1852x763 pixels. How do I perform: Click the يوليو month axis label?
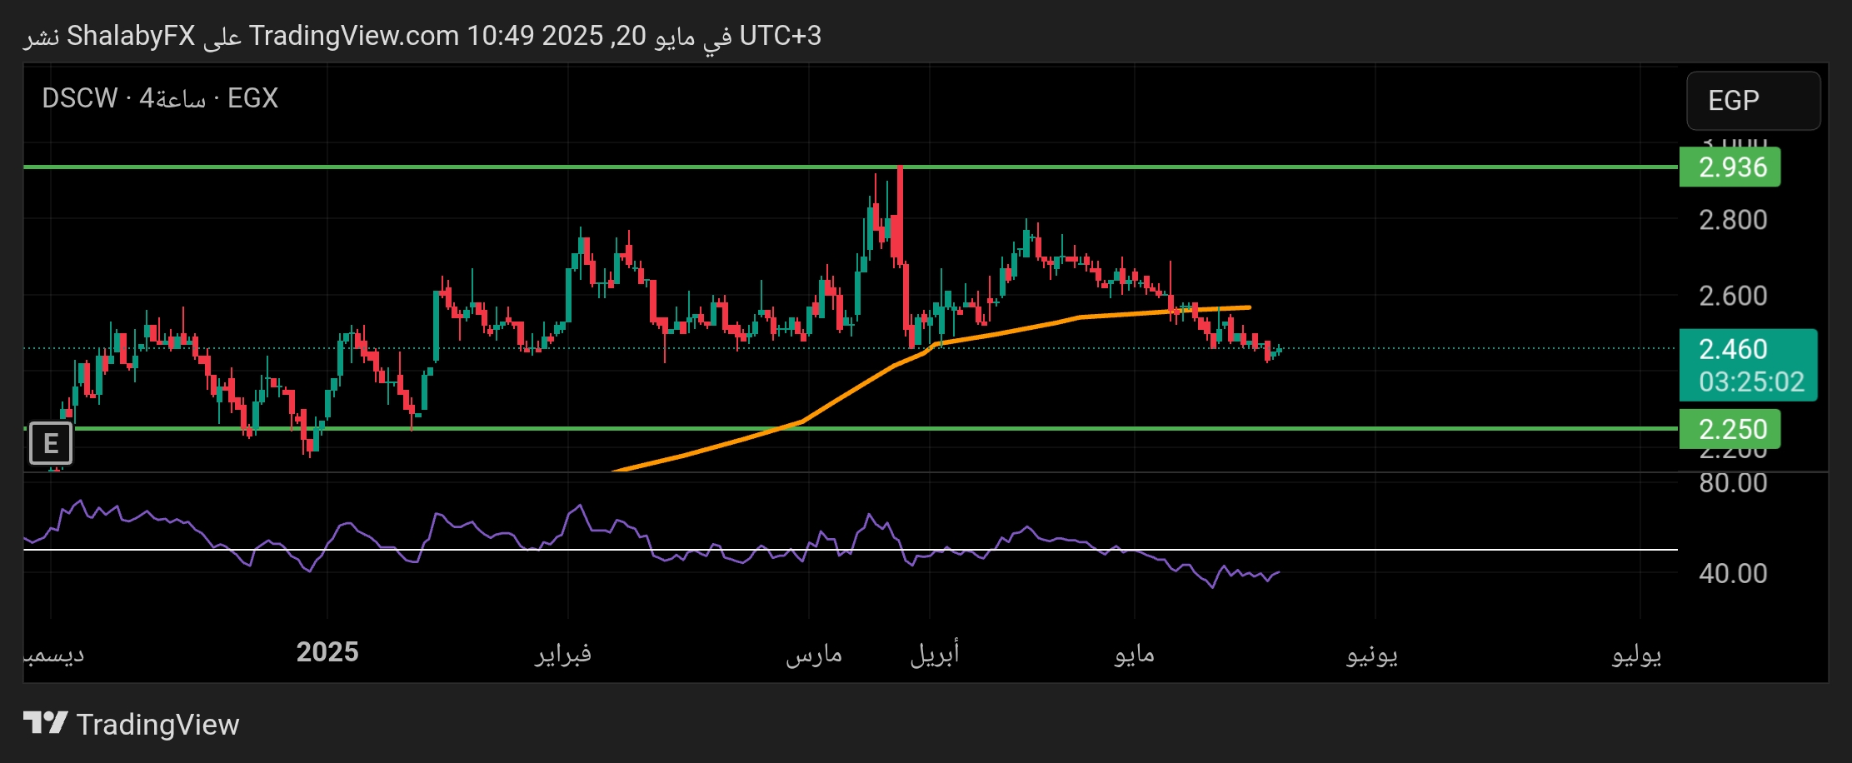point(1637,655)
